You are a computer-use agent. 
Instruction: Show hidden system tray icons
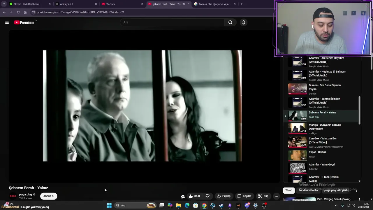tap(336, 205)
